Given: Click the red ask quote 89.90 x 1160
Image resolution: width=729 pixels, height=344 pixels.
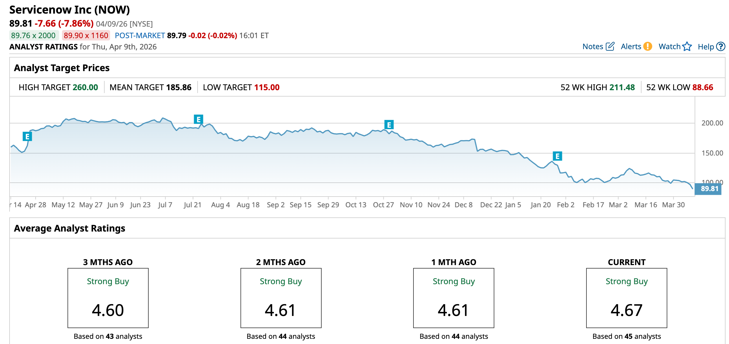Looking at the screenshot, I should pyautogui.click(x=86, y=36).
